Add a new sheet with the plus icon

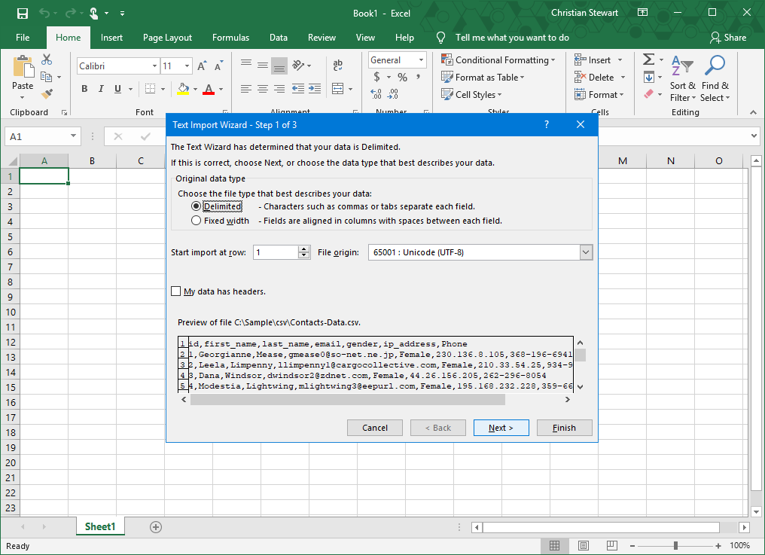tap(156, 527)
